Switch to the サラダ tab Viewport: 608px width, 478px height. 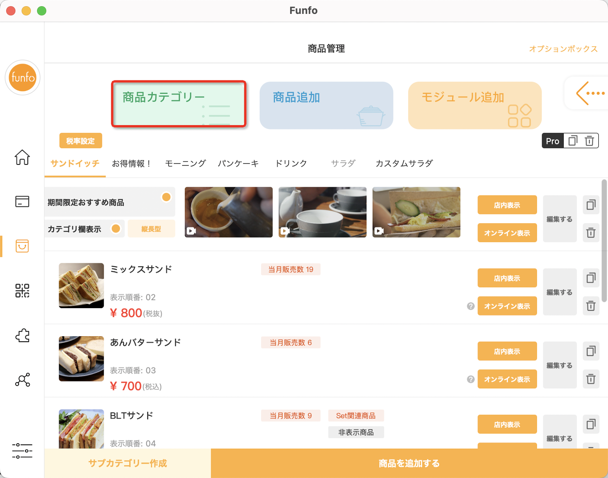343,163
